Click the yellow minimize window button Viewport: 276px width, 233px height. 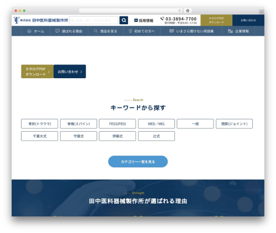(20, 11)
